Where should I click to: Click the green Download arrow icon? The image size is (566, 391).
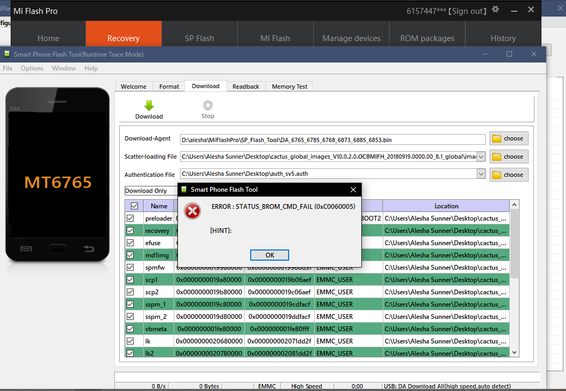tap(149, 106)
